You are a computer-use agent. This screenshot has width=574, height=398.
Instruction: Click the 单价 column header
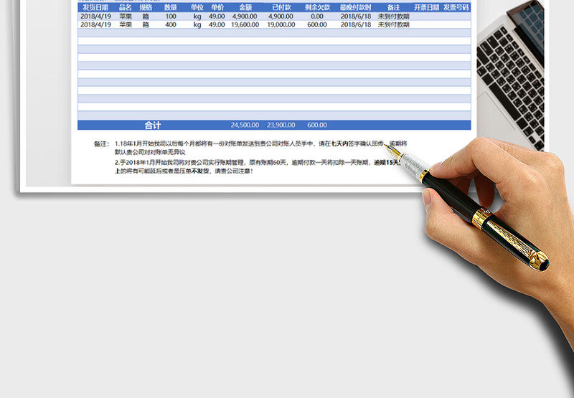(217, 7)
